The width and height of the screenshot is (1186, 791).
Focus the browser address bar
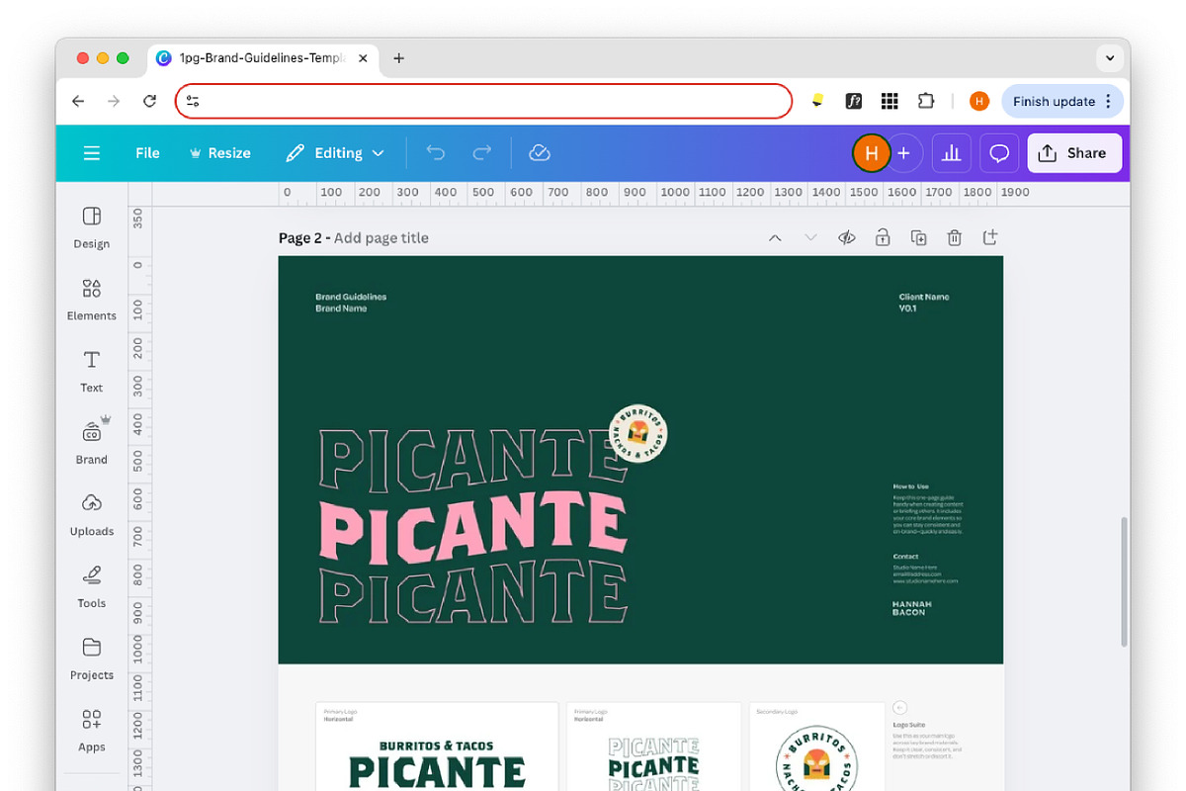[484, 101]
